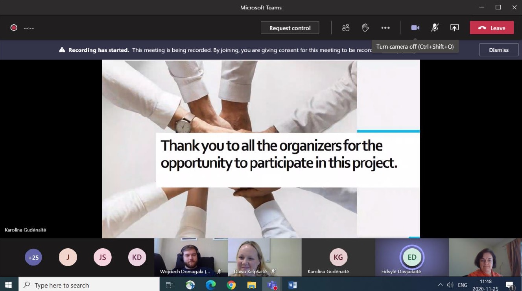Select the ED avatar of Eidvylė Dovjadaitė
Viewport: 522px width, 291px height.
click(x=412, y=257)
